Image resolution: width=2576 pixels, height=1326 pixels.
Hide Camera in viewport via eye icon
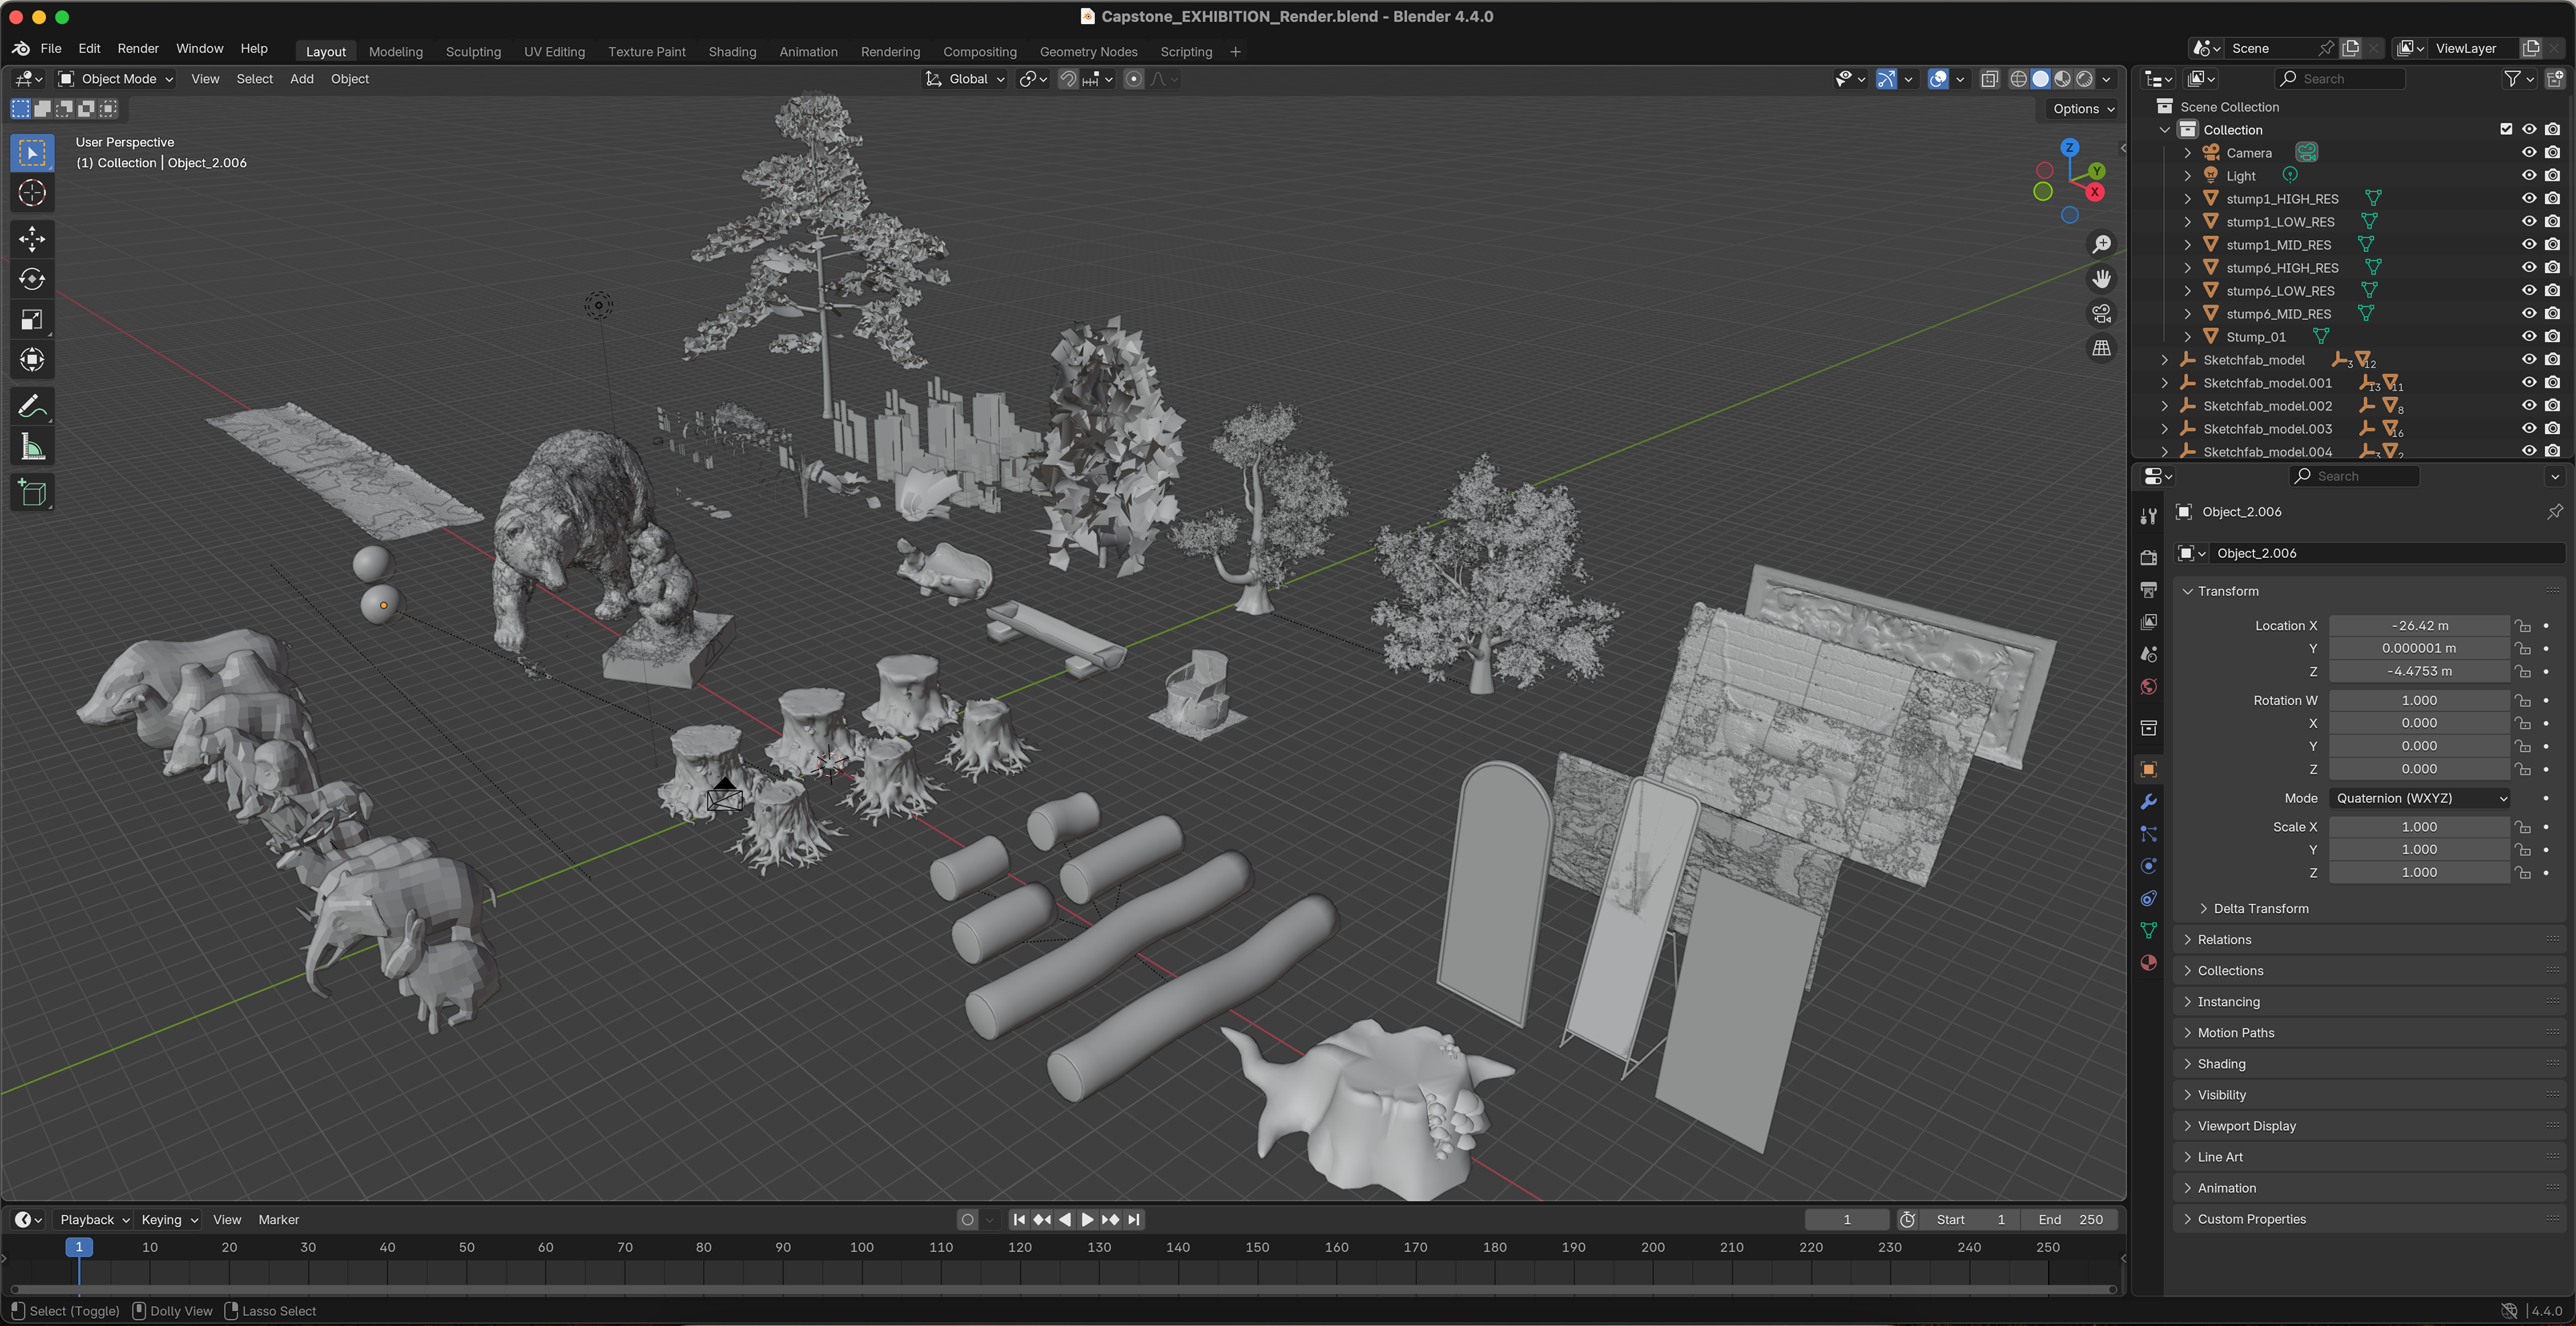click(2529, 152)
